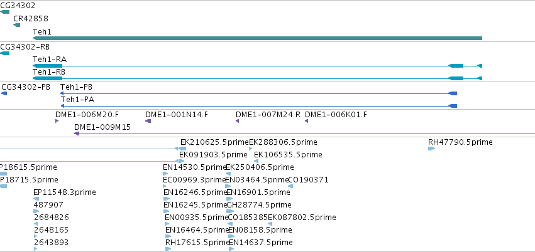Click the DME1-006M20.F BAC end

(x=57, y=121)
